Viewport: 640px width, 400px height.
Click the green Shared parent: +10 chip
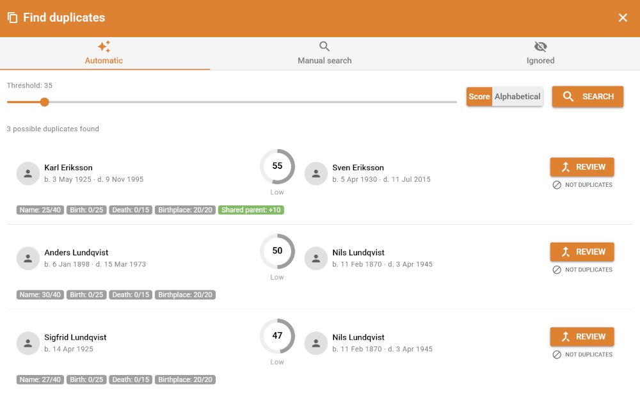click(x=251, y=210)
